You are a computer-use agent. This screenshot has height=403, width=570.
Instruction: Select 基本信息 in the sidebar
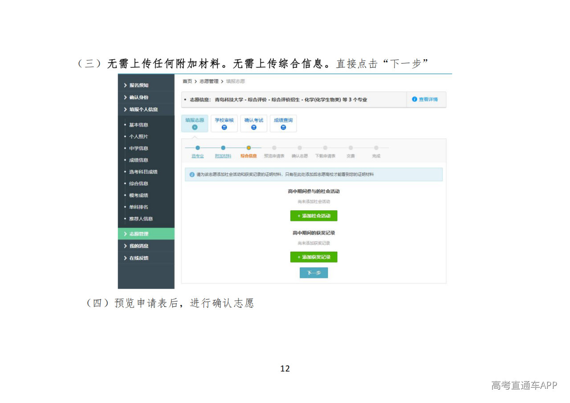click(138, 125)
